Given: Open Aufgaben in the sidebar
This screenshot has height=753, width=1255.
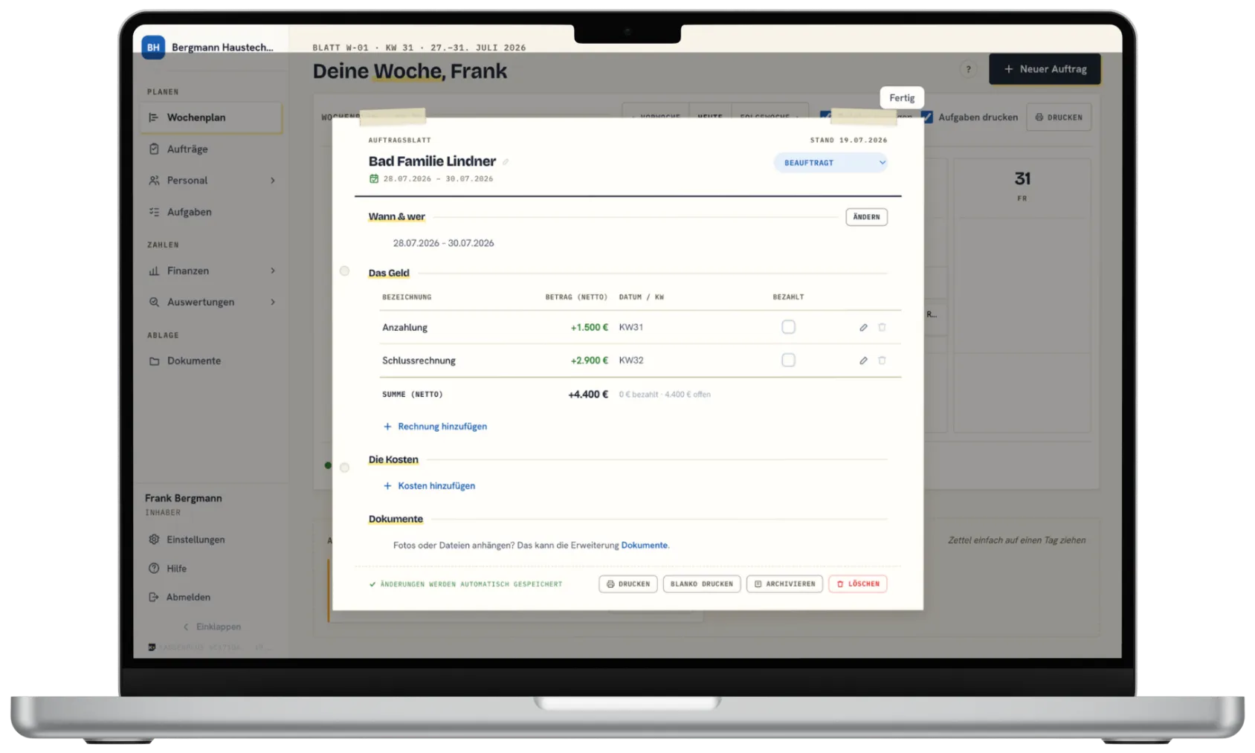Looking at the screenshot, I should [211, 212].
